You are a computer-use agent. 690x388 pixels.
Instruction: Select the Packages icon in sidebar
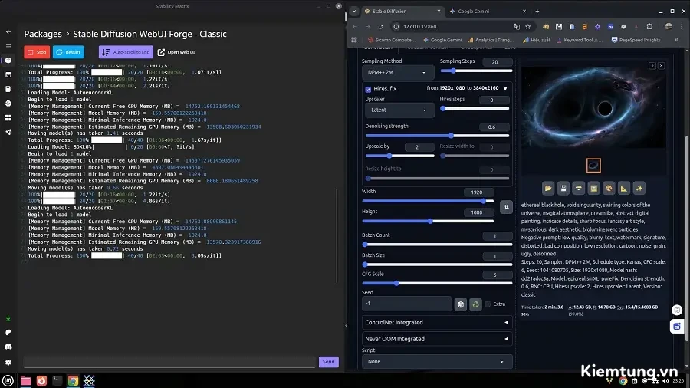coord(8,61)
